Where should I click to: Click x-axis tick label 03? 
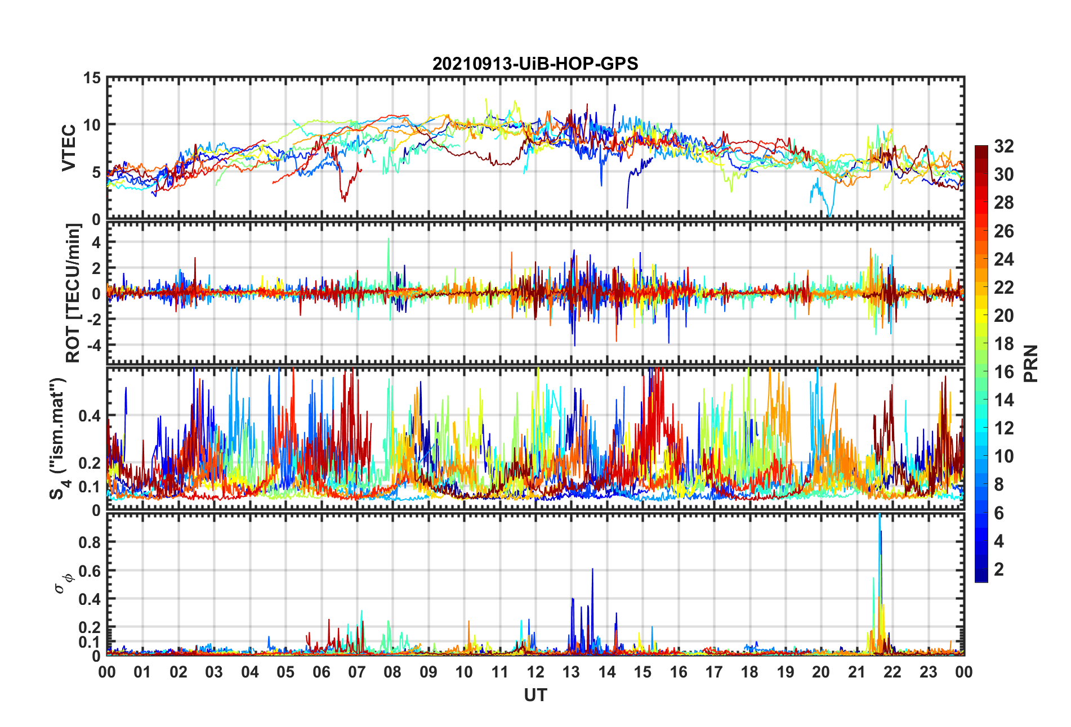214,672
